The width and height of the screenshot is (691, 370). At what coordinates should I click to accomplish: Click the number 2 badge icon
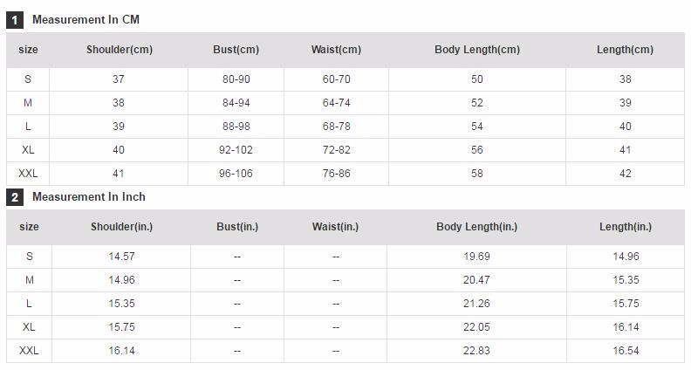point(15,197)
